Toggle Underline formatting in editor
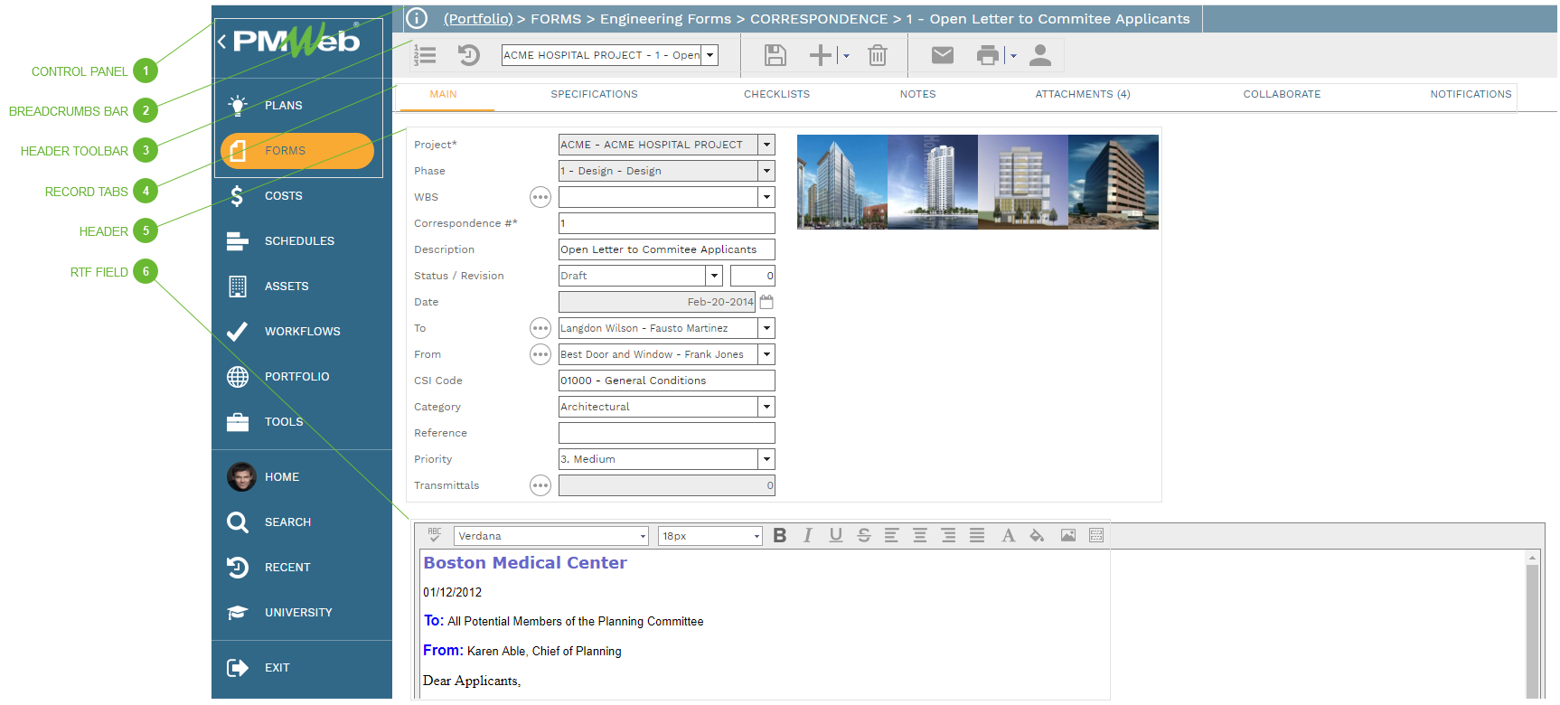Screen dimensions: 1560x705 tap(836, 536)
